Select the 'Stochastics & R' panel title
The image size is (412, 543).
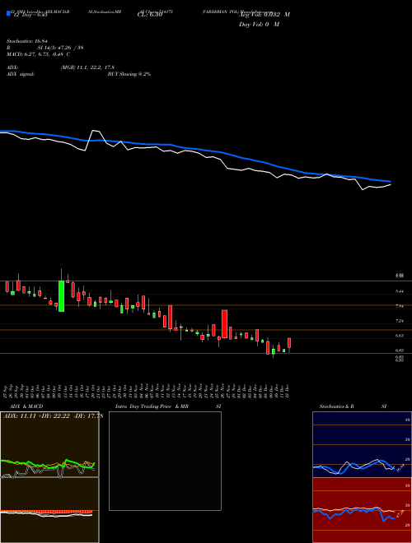pyautogui.click(x=336, y=406)
